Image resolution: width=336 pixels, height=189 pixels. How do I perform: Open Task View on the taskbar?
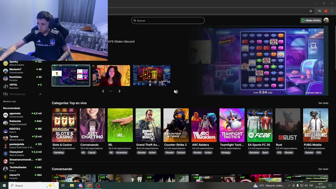click(x=63, y=186)
